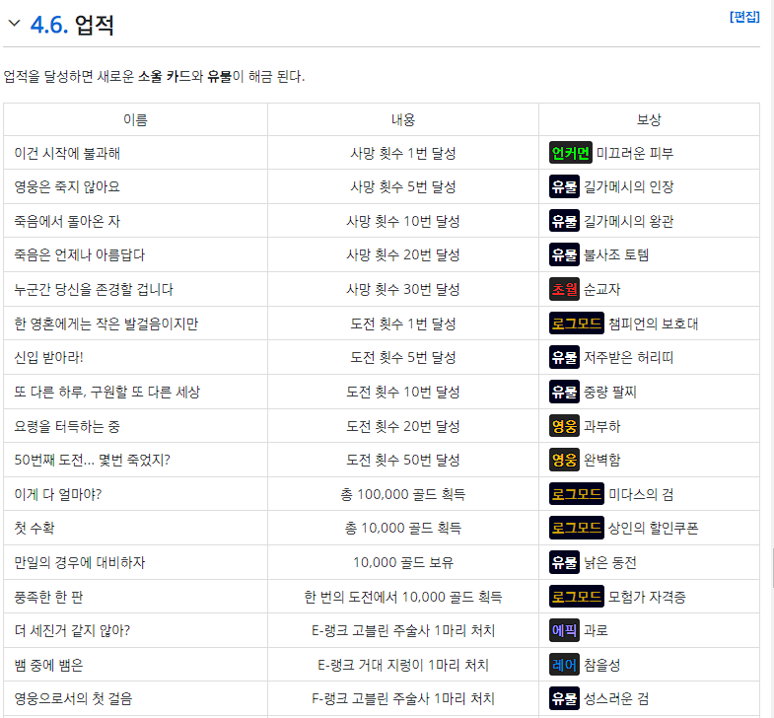Open the [편집] edit link

click(744, 17)
